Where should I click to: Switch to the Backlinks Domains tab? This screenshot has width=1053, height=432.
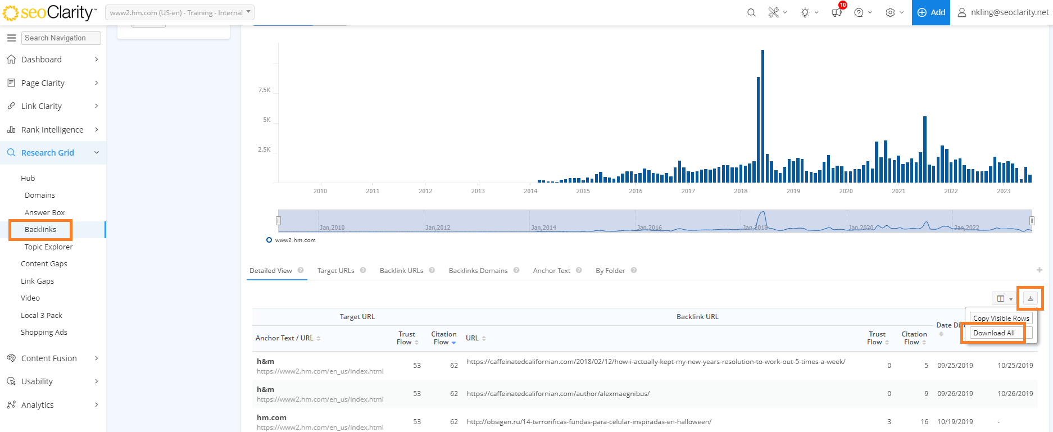pos(478,270)
